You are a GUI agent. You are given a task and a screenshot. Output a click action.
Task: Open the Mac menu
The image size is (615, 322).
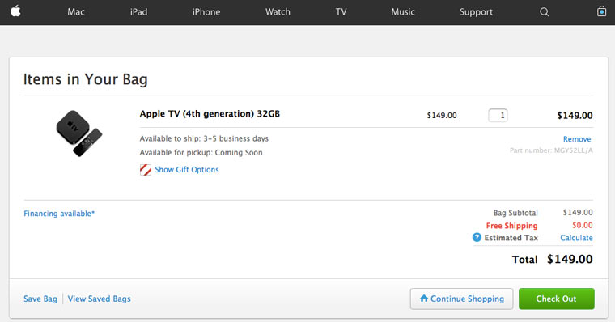click(x=76, y=12)
